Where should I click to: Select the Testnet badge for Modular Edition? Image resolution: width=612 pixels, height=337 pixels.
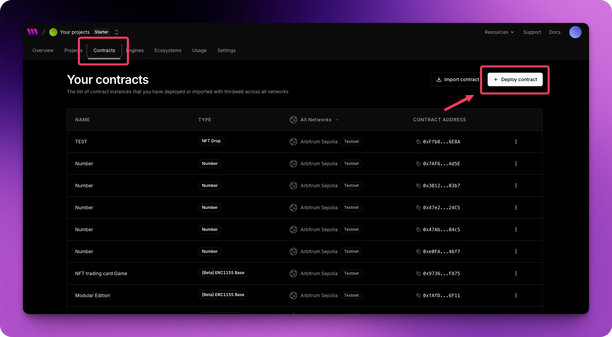(x=351, y=295)
